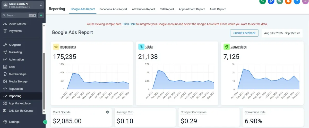Switch to Facebook Ads Report tab
The width and height of the screenshot is (309, 128).
pyautogui.click(x=113, y=9)
